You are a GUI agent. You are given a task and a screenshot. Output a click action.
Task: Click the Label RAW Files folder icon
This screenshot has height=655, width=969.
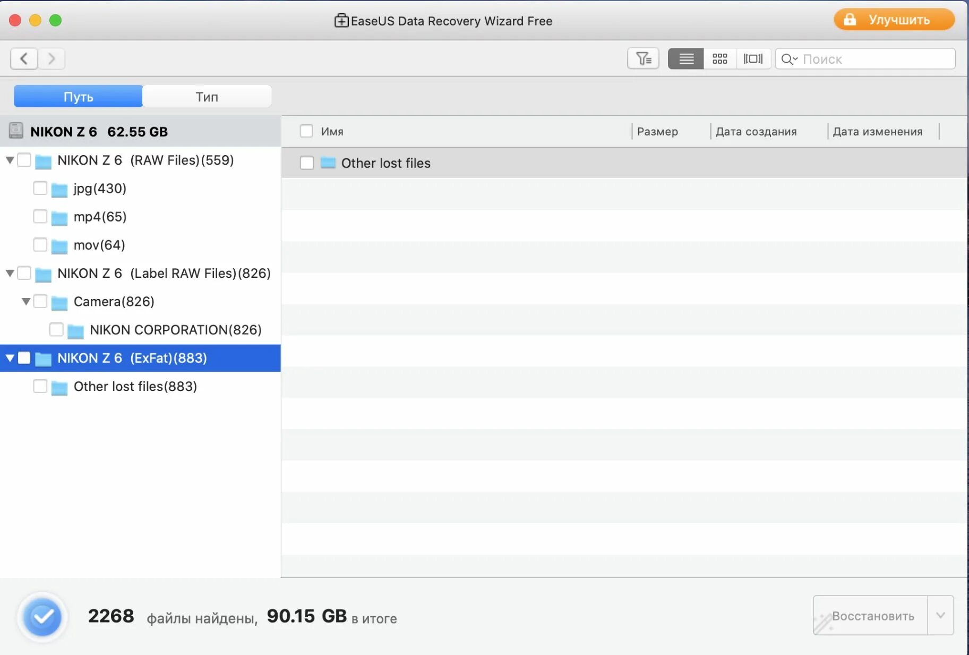click(x=43, y=274)
